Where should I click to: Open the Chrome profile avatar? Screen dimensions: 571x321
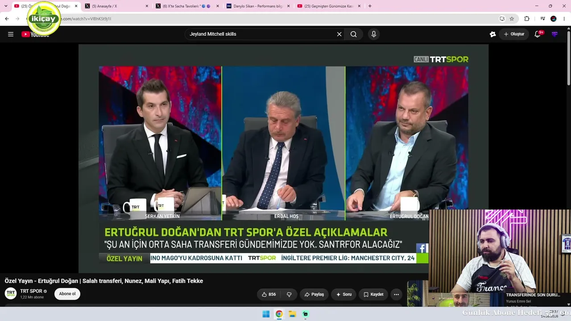click(554, 19)
